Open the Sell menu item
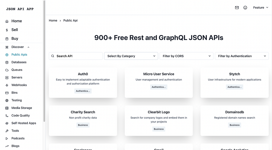The height and width of the screenshot is (150, 272). click(15, 30)
